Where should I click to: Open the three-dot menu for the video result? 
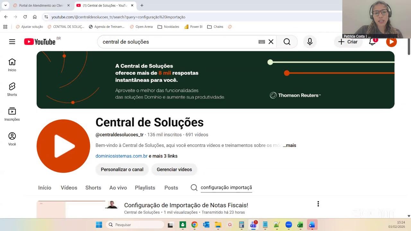coord(318,204)
